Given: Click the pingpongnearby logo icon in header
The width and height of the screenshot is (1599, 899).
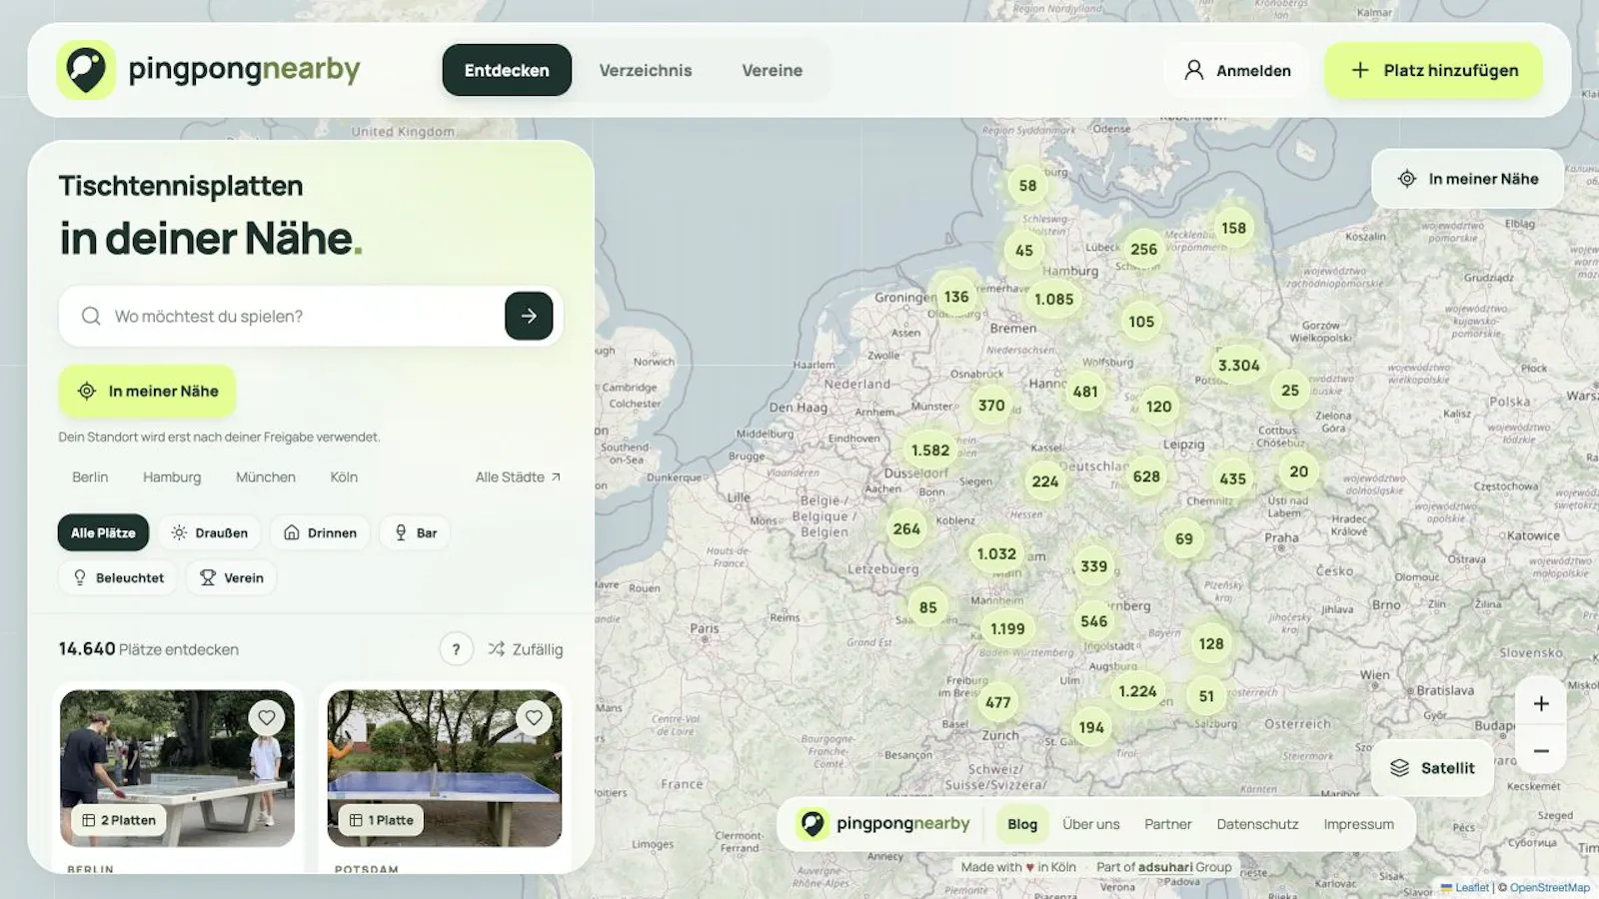Looking at the screenshot, I should click(x=86, y=70).
